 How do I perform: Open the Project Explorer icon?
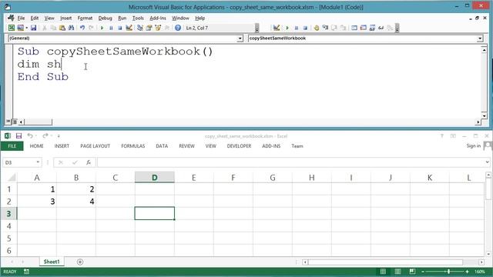coord(140,28)
